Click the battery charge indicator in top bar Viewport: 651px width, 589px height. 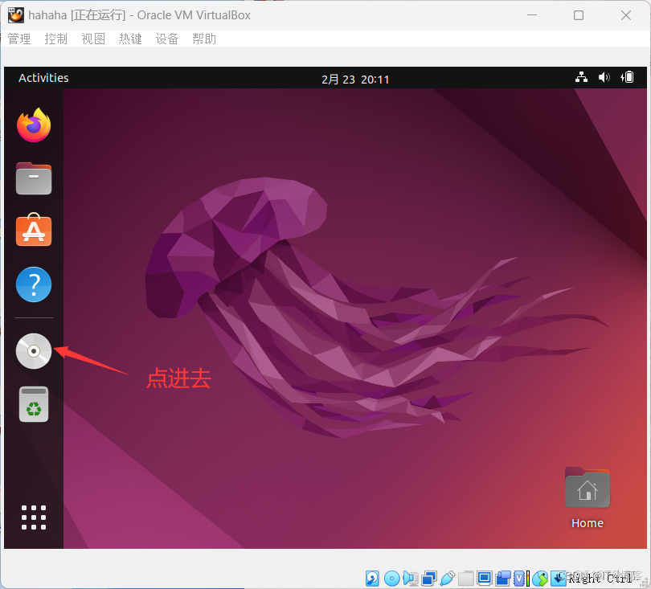(627, 77)
